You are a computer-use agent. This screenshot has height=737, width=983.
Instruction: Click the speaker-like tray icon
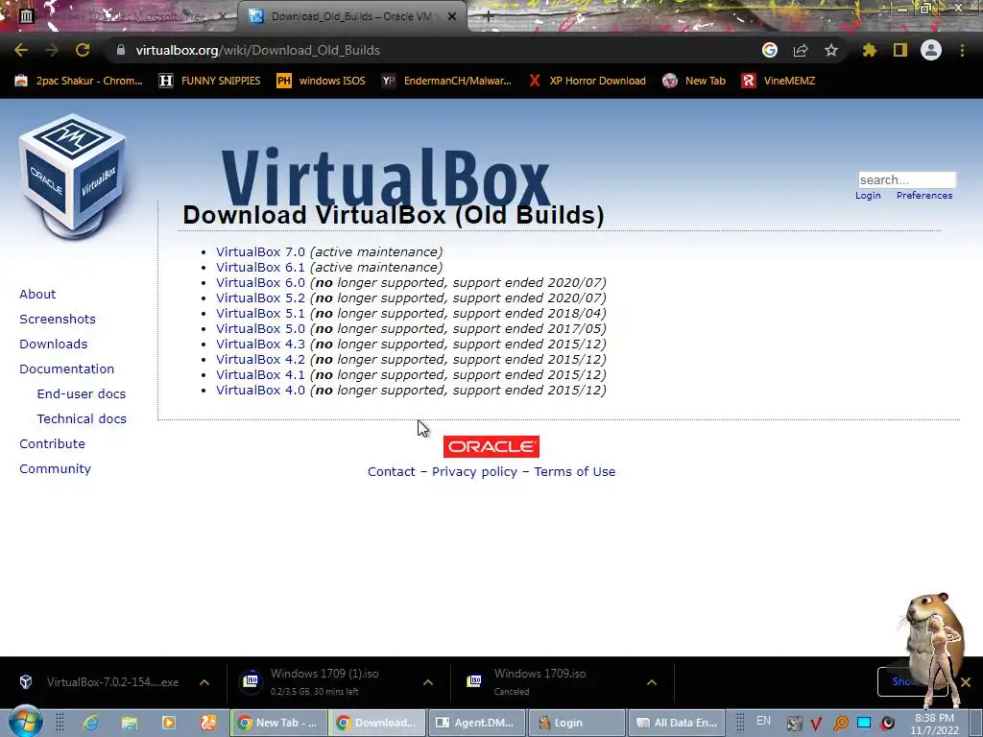(888, 724)
